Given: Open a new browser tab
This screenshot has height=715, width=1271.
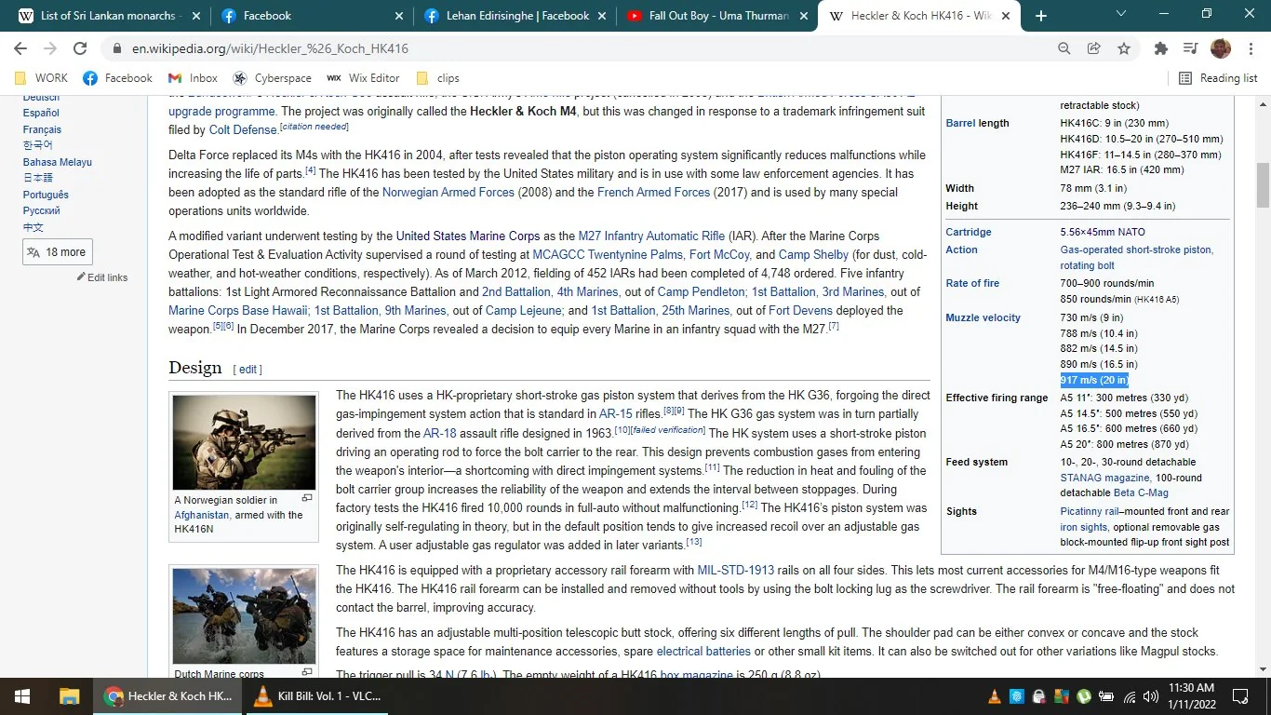Looking at the screenshot, I should 1041,16.
